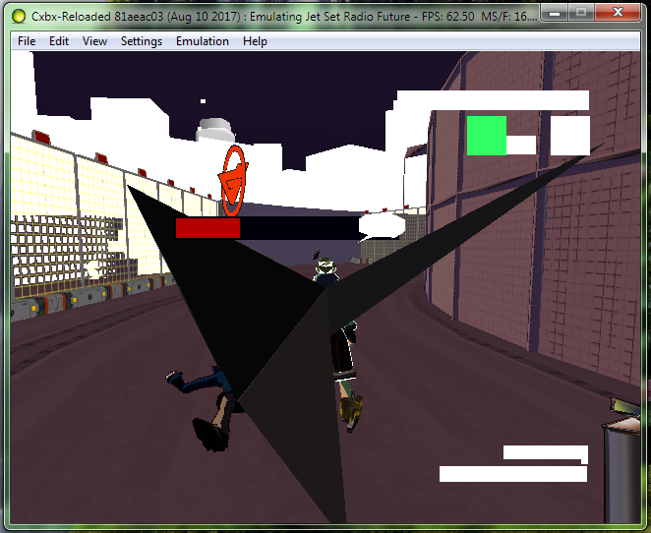Click the green square in game HUD
Image resolution: width=651 pixels, height=533 pixels.
[487, 136]
